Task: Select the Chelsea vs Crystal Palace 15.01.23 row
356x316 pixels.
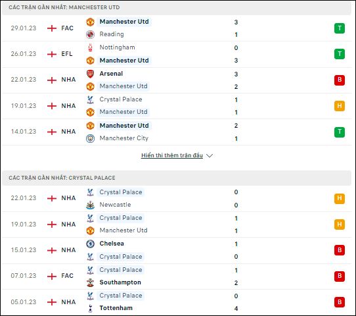Action: point(177,250)
